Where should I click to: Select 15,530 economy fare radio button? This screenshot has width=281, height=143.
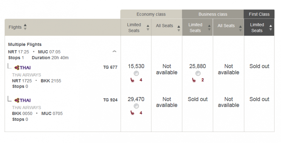136,73
